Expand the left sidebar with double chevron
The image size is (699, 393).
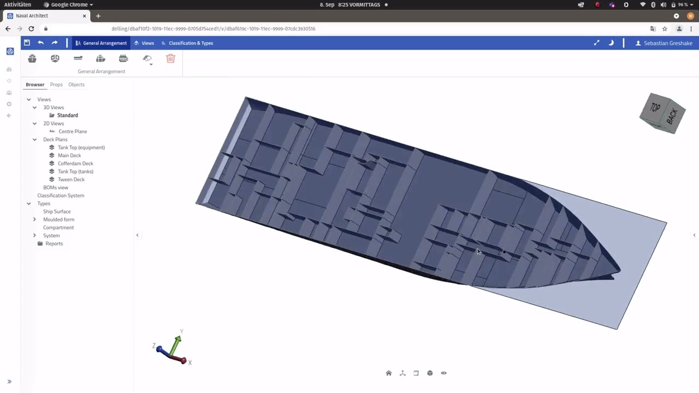click(x=9, y=382)
